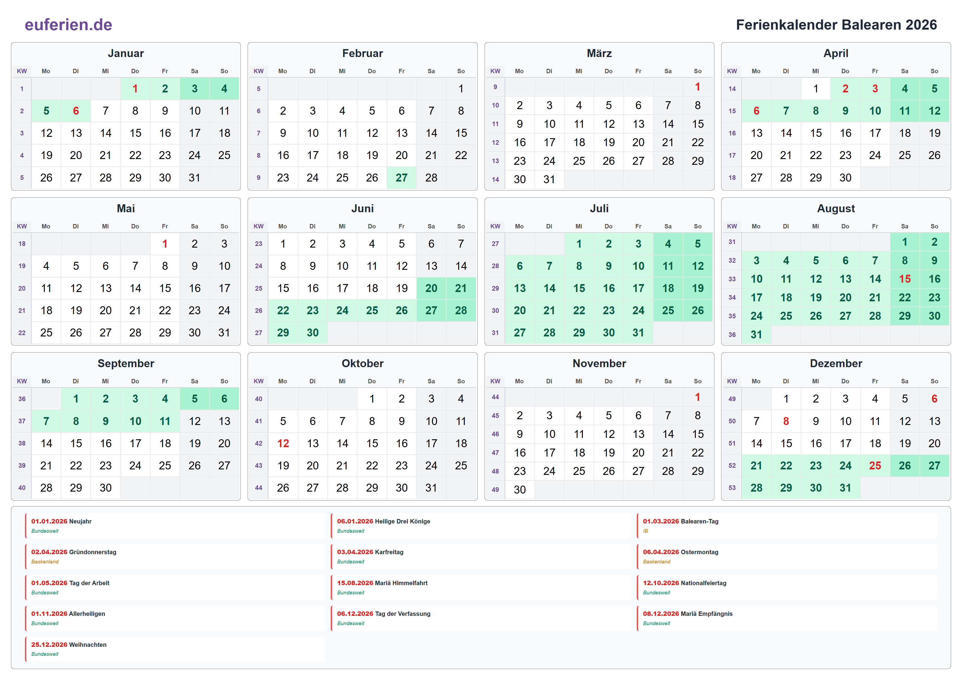Click the KW header in Januar
Image resolution: width=962 pixels, height=680 pixels.
click(x=22, y=71)
